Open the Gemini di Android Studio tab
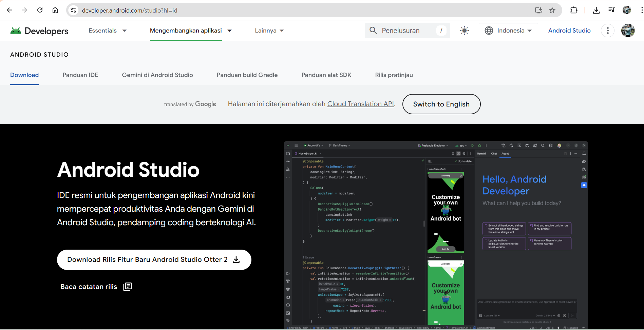Viewport: 644px width, 330px height. click(x=157, y=75)
